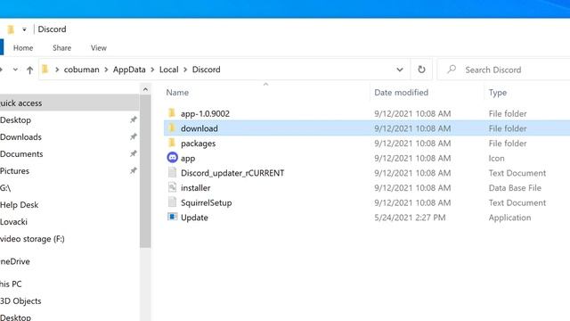Click chevron before cobuman in path
This screenshot has width=570, height=321.
(57, 70)
